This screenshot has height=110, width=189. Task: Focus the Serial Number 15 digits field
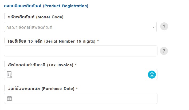pyautogui.click(x=81, y=51)
